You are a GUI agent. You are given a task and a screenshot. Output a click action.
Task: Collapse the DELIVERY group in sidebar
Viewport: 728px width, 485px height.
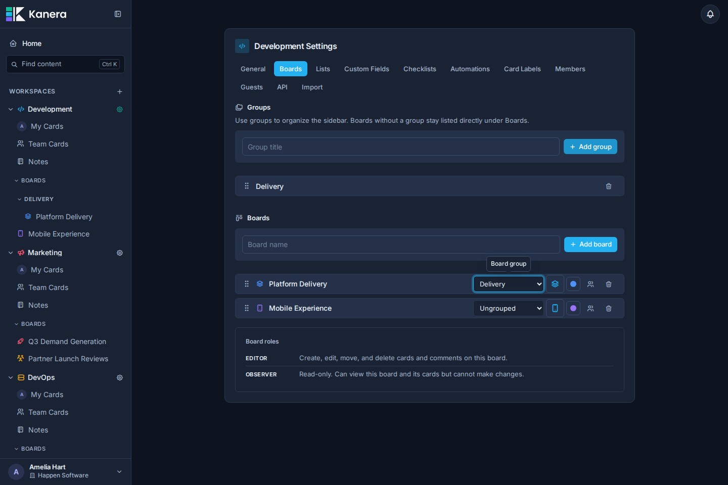[20, 200]
